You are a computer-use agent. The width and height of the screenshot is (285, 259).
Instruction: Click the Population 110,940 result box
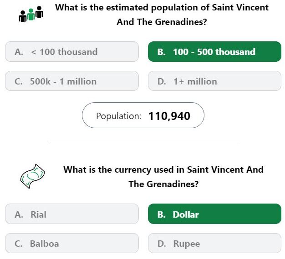[143, 115]
